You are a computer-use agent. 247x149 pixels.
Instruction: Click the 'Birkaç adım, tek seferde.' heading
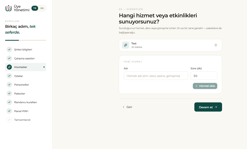point(20,29)
